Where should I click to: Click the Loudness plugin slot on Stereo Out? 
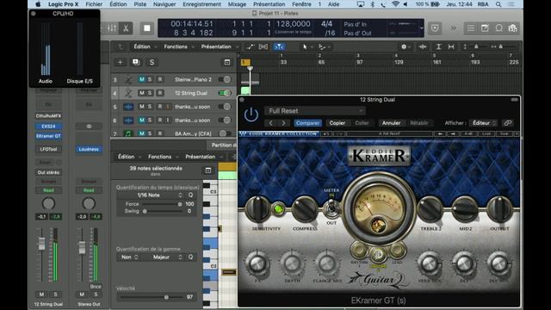(x=89, y=149)
